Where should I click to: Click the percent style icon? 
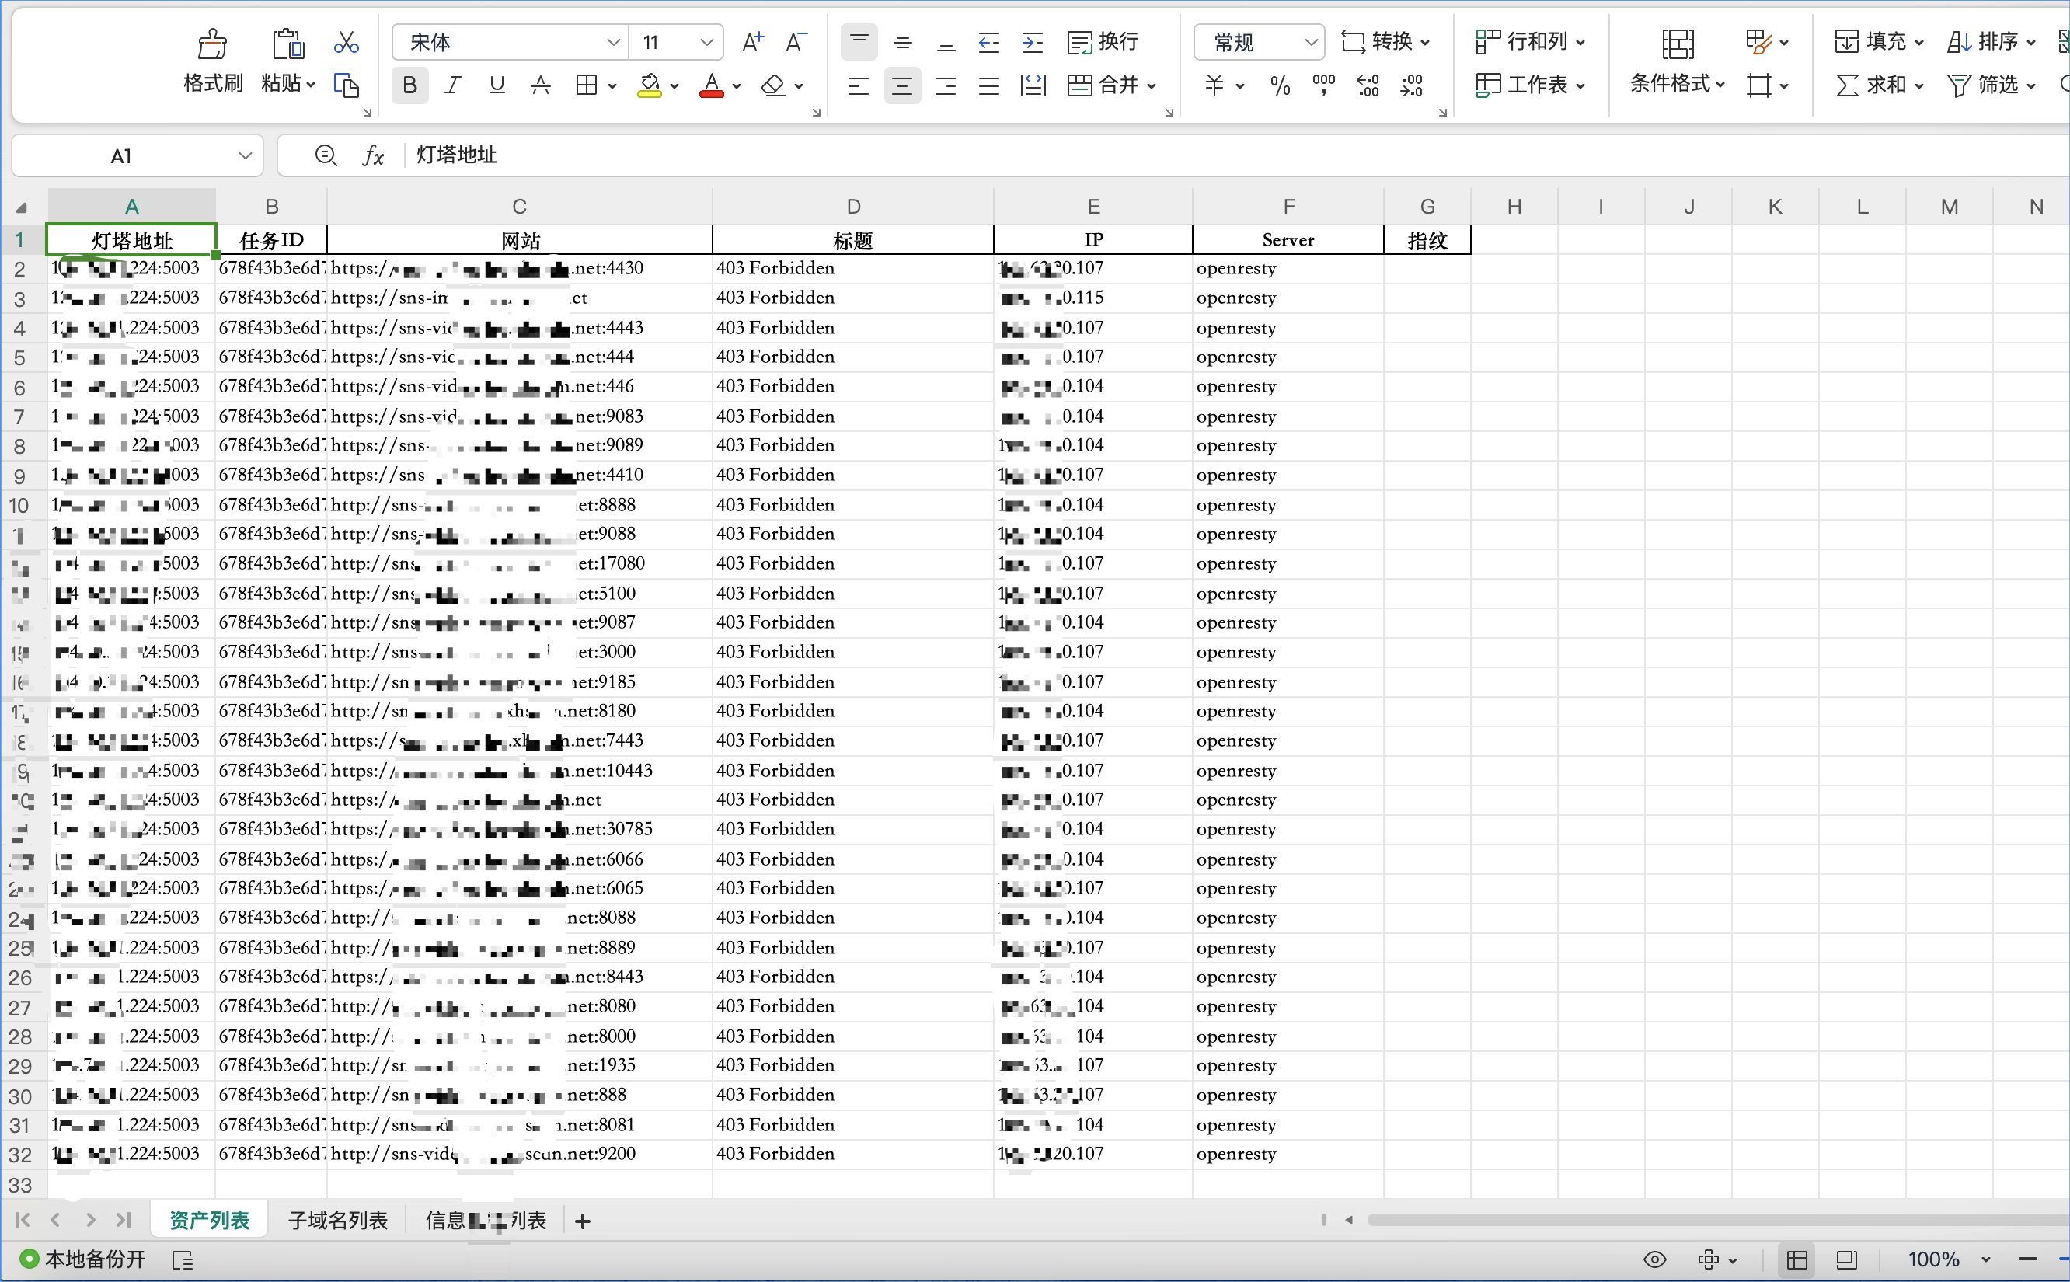tap(1280, 85)
